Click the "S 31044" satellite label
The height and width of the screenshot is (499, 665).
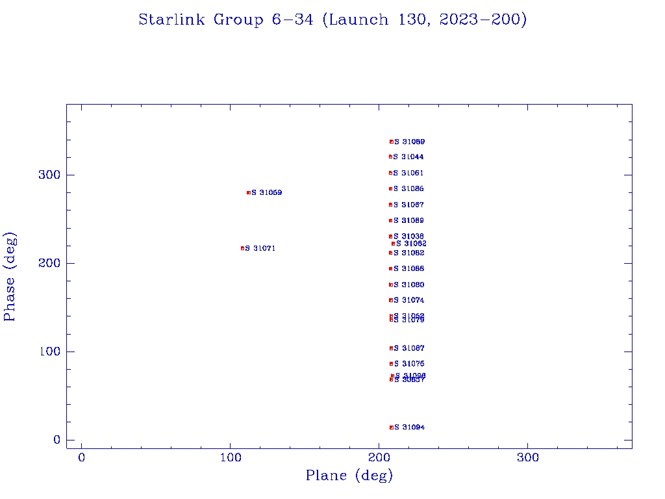(x=408, y=157)
